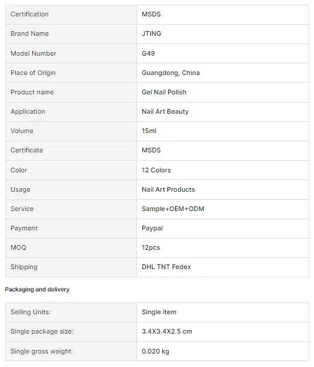Click the Nail Art Products usage value
This screenshot has height=367, width=314.
(168, 189)
